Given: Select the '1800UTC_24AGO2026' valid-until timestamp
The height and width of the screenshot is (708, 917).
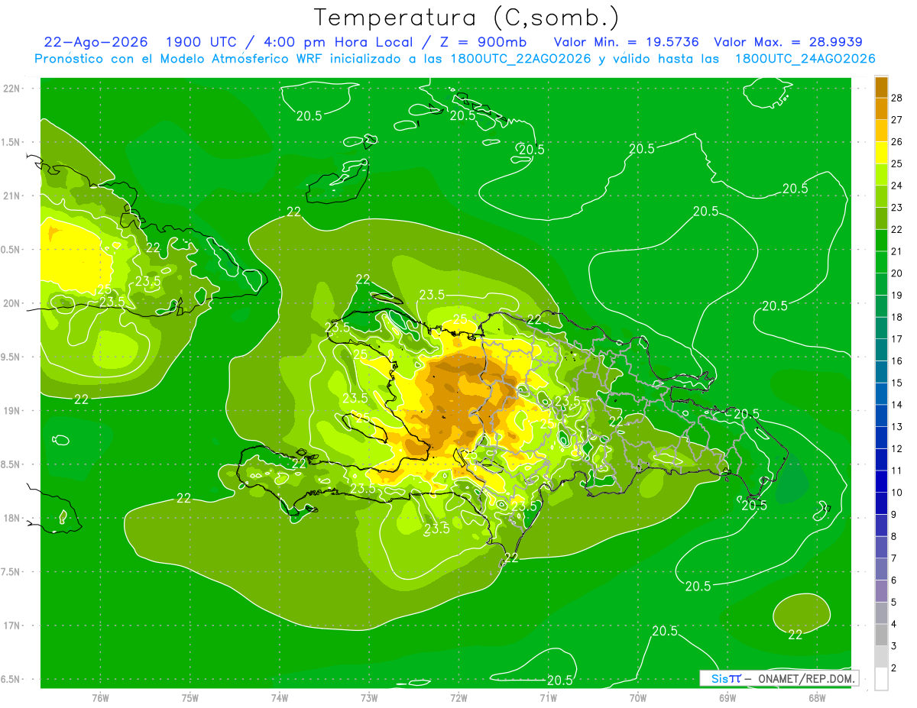Looking at the screenshot, I should click(805, 59).
